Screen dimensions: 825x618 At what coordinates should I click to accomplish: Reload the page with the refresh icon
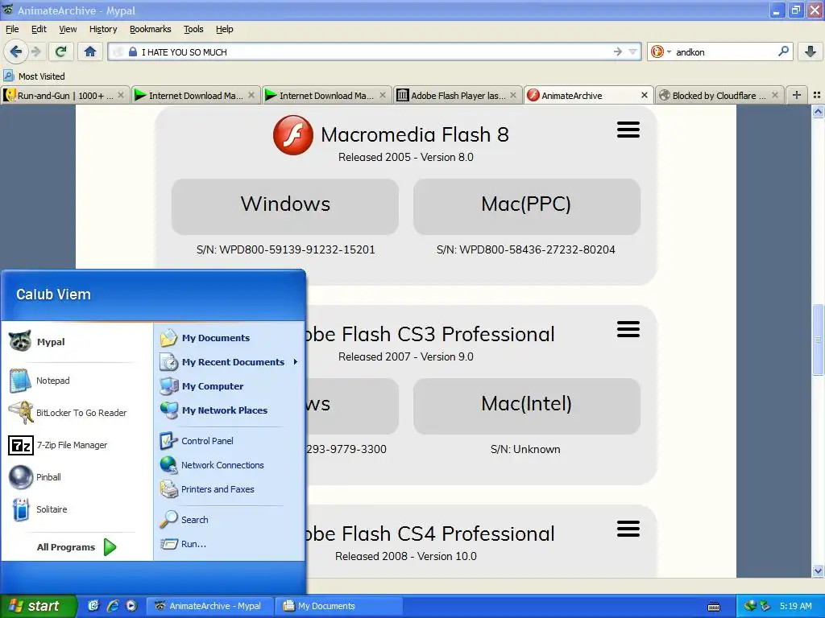[60, 51]
